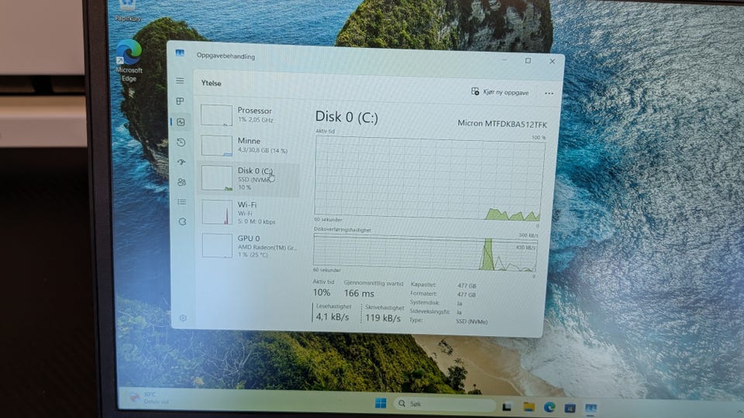Open the three-dot more options menu
This screenshot has width=744, height=418.
tap(549, 94)
